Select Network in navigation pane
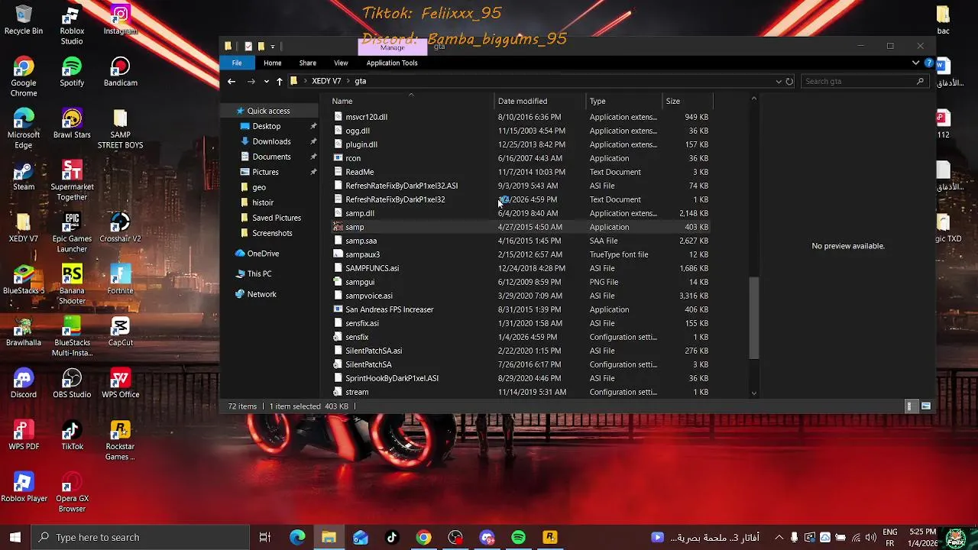 pyautogui.click(x=261, y=294)
